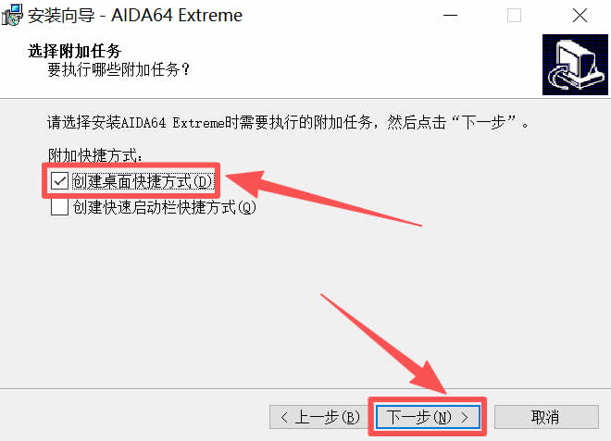Click the 创建桌面快捷方式(D) label text
Image resolution: width=611 pixels, height=441 pixels.
click(x=143, y=181)
